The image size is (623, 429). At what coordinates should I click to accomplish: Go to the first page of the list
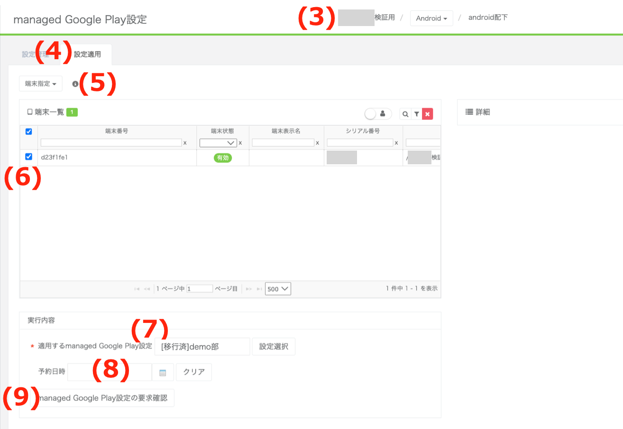point(137,288)
